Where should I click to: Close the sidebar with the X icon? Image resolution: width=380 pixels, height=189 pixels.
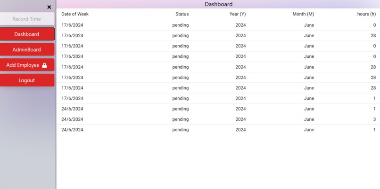click(49, 7)
